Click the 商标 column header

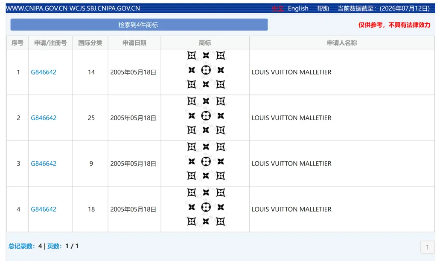point(205,43)
